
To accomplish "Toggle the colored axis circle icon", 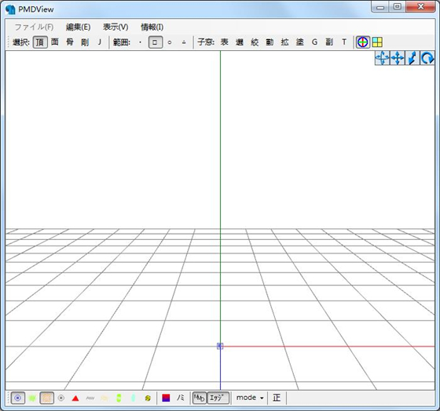I will (x=362, y=42).
